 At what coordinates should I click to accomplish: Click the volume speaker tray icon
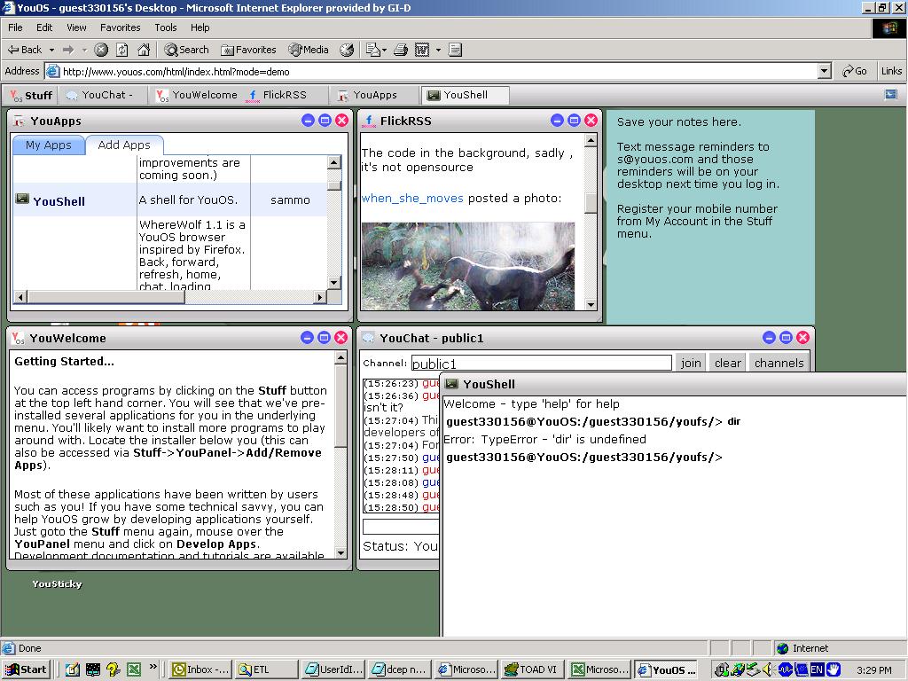pyautogui.click(x=768, y=670)
